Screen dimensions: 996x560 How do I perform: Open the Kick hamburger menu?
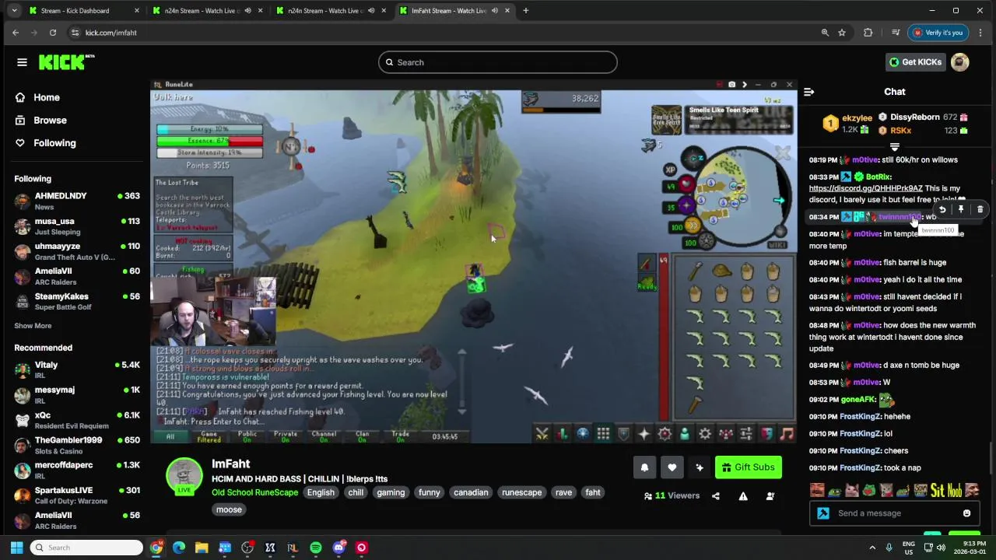[x=22, y=62]
